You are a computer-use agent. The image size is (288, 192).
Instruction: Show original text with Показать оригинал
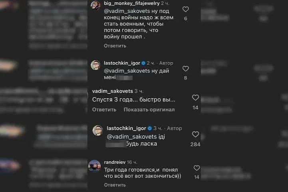coord(149,110)
